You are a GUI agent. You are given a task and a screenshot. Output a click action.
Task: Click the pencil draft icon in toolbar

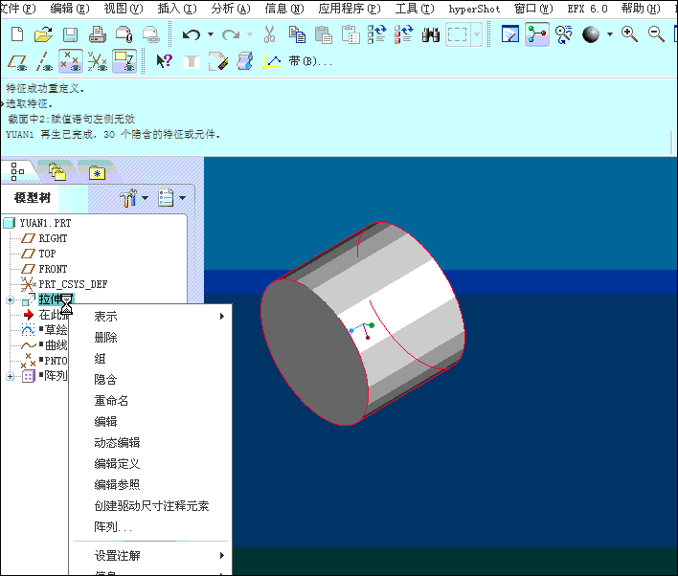218,61
